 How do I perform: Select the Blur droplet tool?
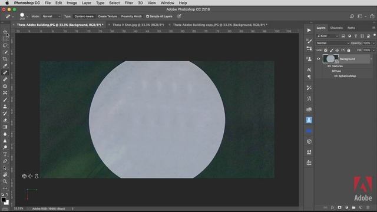[x=5, y=134]
